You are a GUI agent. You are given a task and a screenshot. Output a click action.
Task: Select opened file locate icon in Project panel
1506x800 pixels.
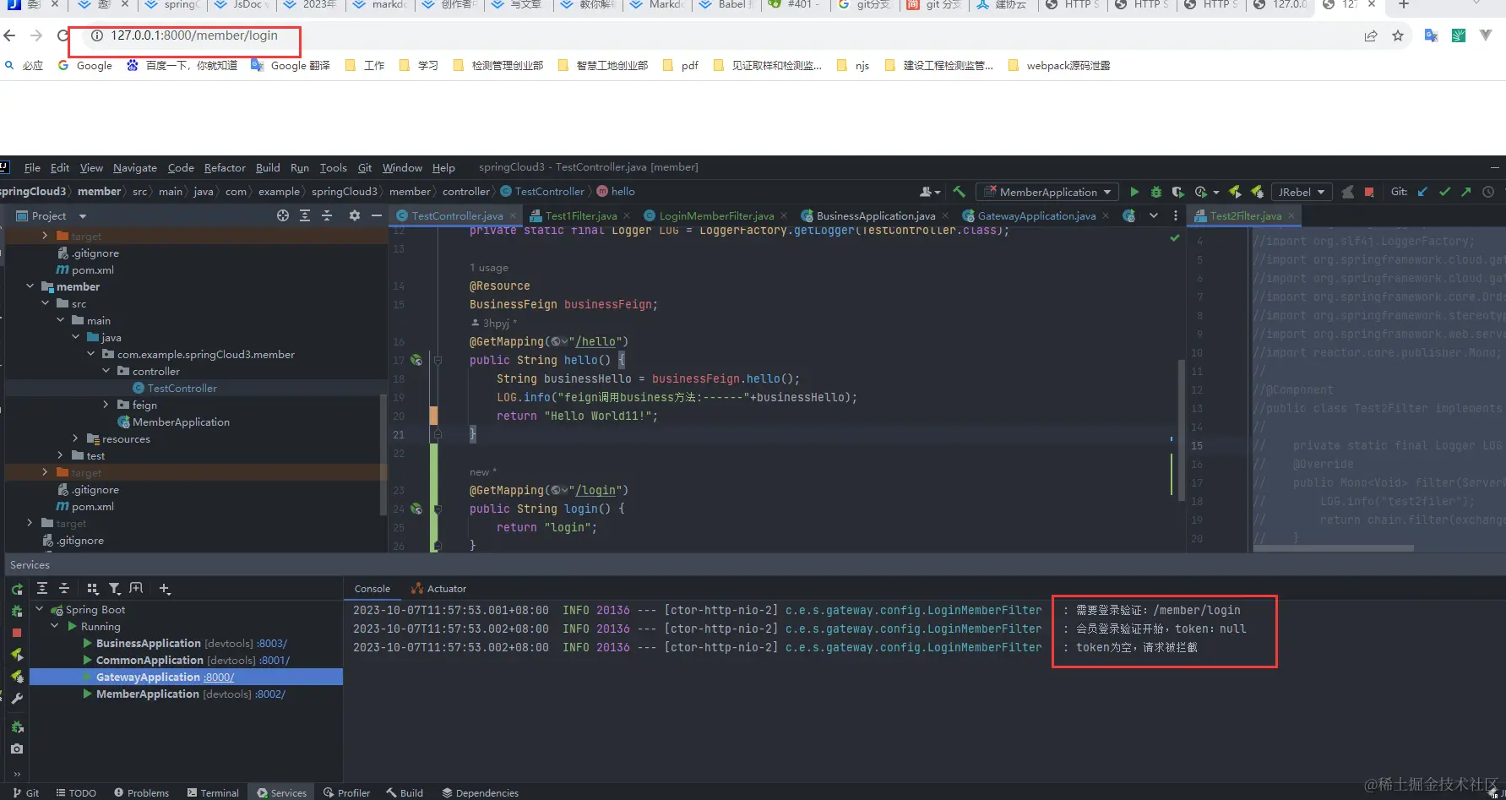click(283, 215)
